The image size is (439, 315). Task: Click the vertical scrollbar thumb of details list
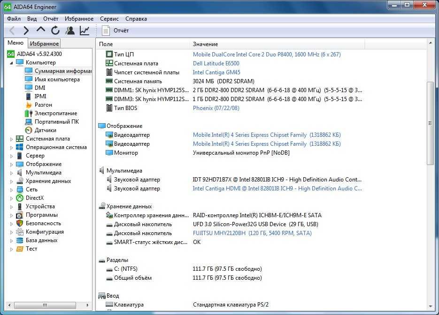coord(431,123)
